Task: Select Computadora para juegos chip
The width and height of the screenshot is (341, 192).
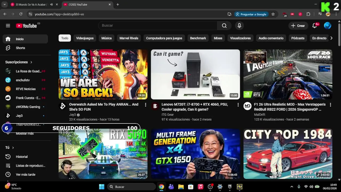Action: coord(164,38)
